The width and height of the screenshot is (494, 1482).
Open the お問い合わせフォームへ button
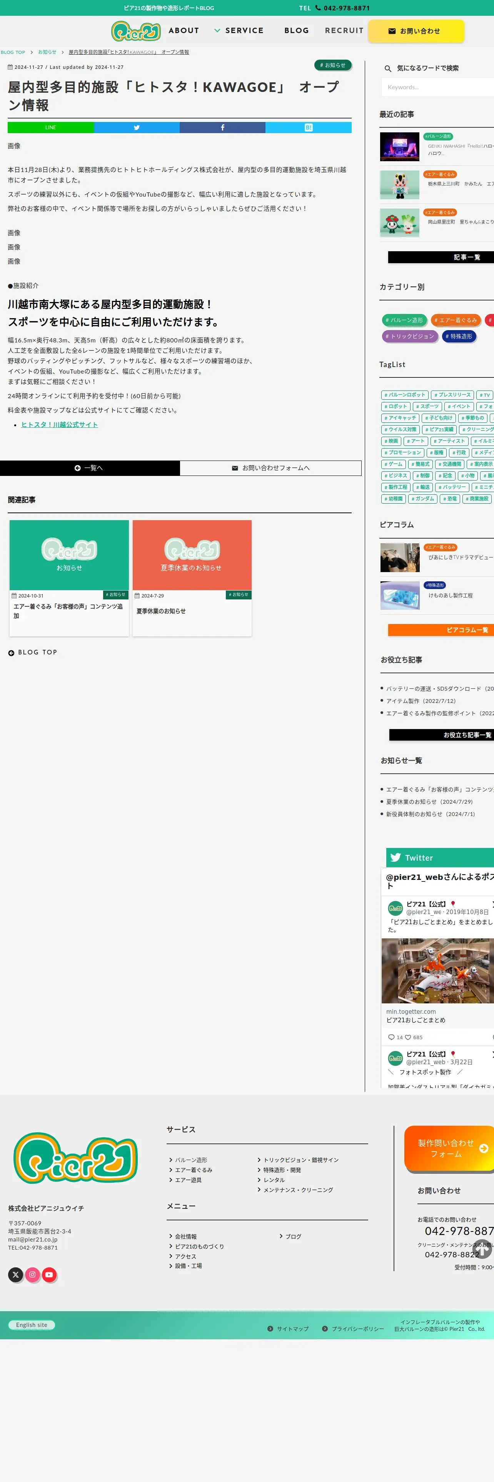click(271, 468)
